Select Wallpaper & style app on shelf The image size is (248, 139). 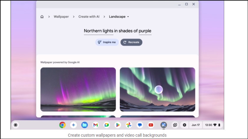(x=164, y=125)
